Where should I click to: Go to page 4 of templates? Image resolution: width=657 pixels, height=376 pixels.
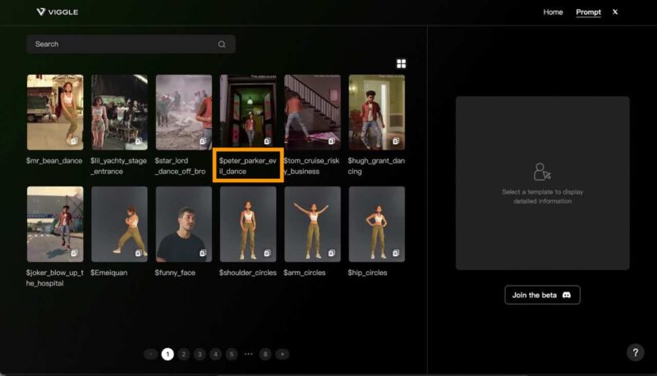click(x=215, y=354)
